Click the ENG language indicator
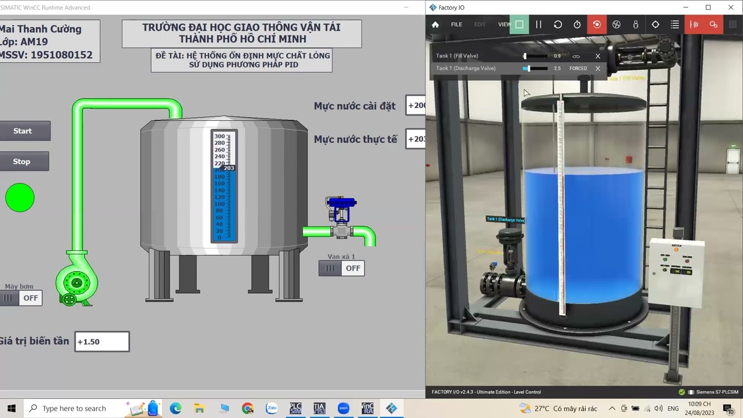743x418 pixels. point(673,409)
